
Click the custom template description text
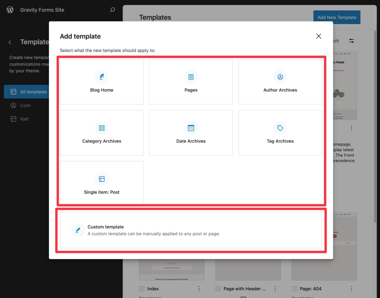[154, 234]
